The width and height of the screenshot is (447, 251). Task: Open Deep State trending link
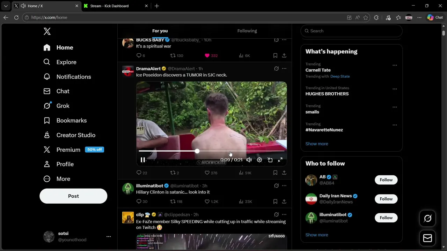(340, 76)
